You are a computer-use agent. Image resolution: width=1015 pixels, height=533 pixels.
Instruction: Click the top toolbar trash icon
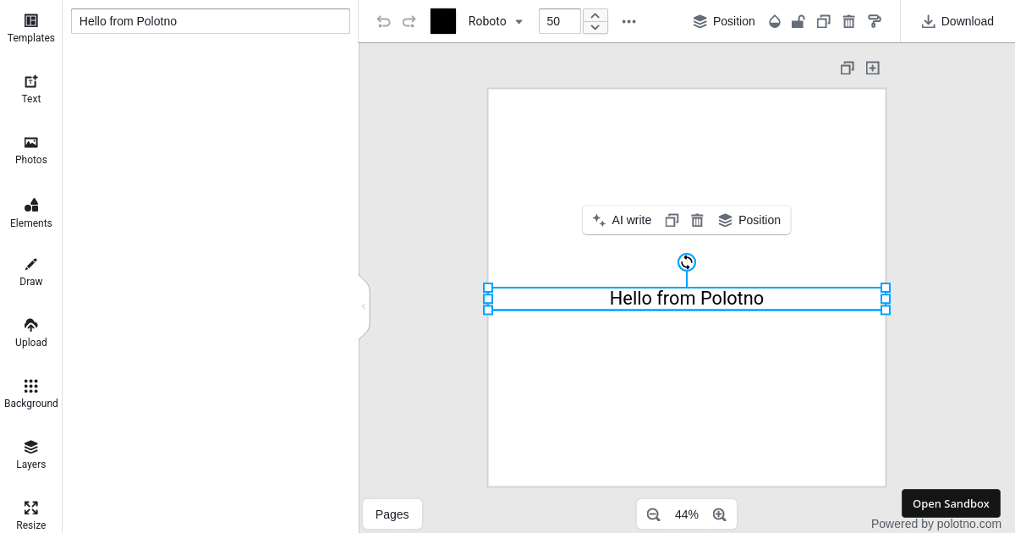(x=848, y=21)
